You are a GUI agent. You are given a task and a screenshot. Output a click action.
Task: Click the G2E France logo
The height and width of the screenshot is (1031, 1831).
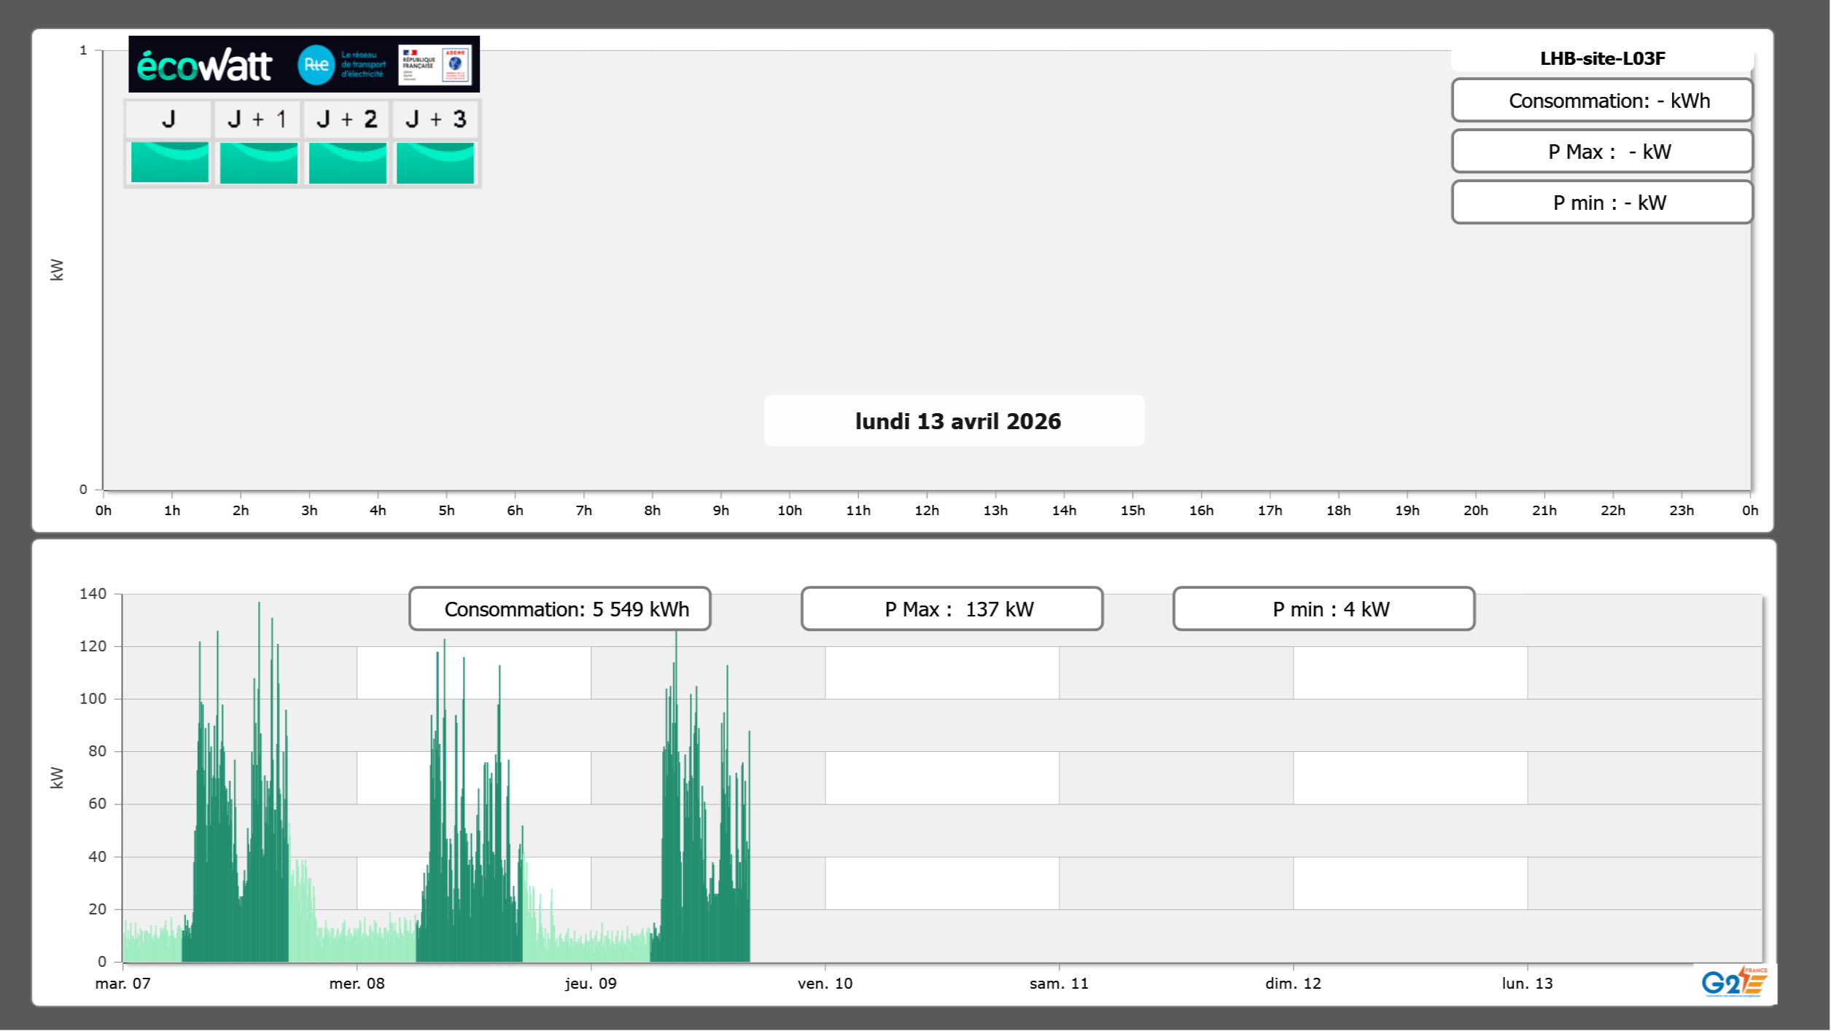[x=1733, y=982]
